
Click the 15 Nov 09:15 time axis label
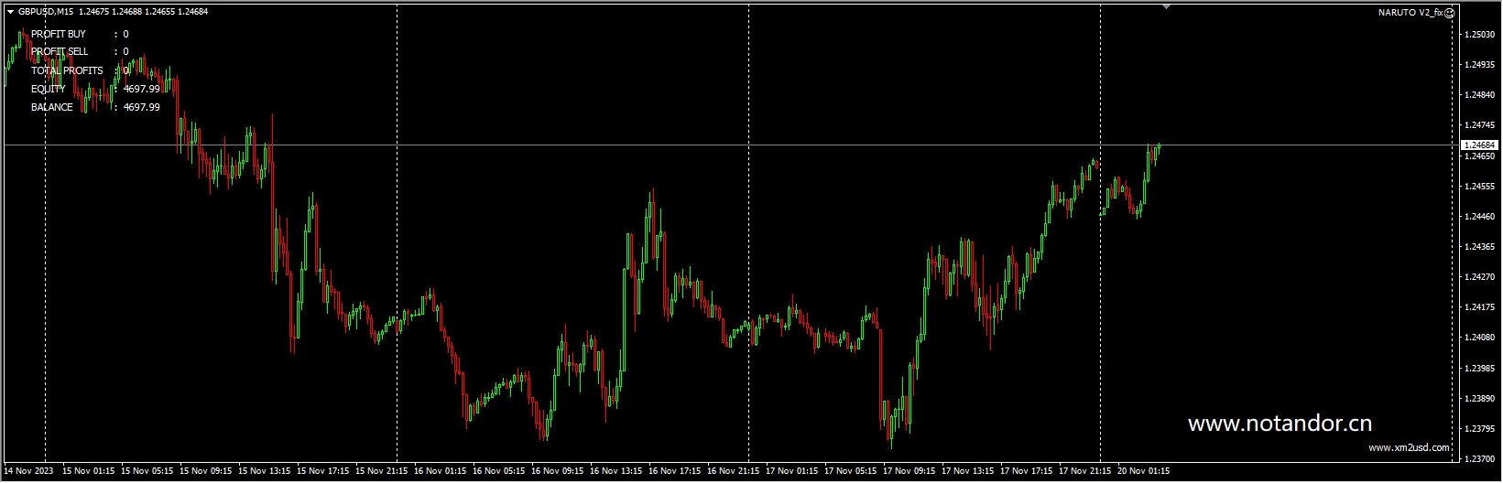tap(206, 472)
